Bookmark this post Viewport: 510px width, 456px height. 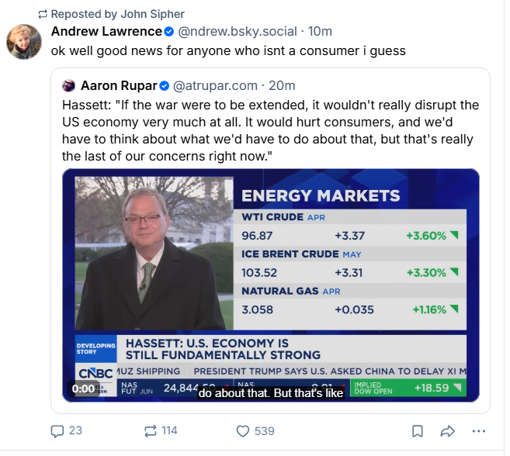[x=418, y=431]
